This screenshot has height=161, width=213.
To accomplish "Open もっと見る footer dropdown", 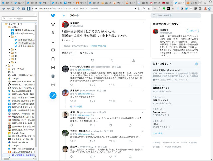I will point(157,147).
